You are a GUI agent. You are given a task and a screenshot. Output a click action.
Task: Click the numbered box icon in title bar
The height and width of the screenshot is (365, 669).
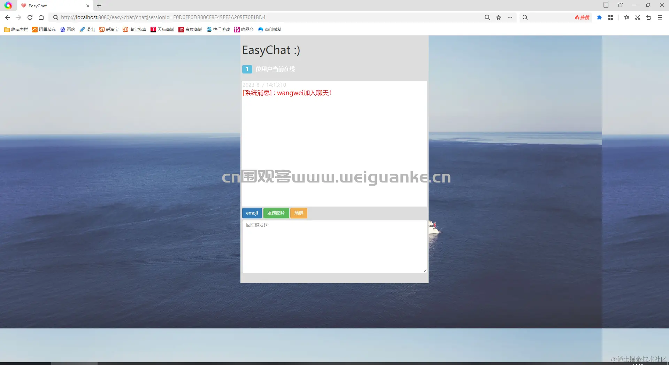tap(606, 5)
